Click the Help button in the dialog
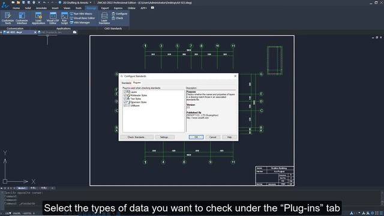 click(229, 137)
